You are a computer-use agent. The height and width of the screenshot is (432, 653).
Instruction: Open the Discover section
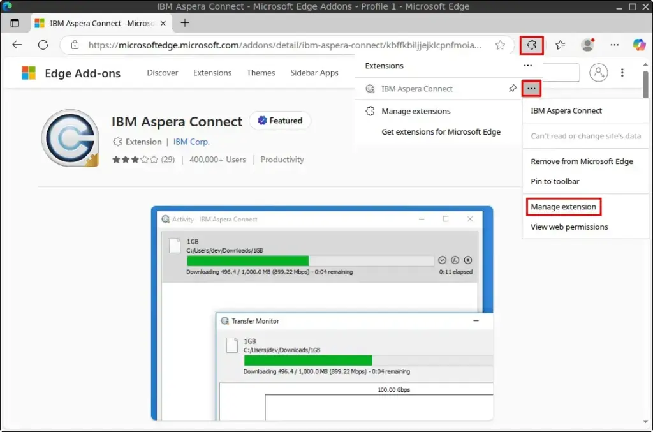point(163,73)
